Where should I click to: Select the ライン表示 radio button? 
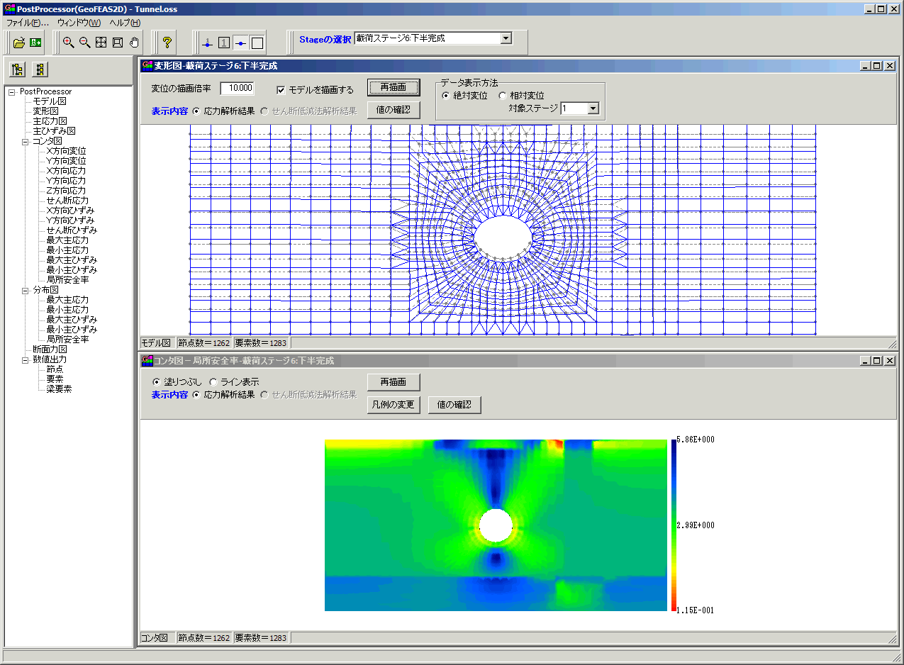[213, 382]
